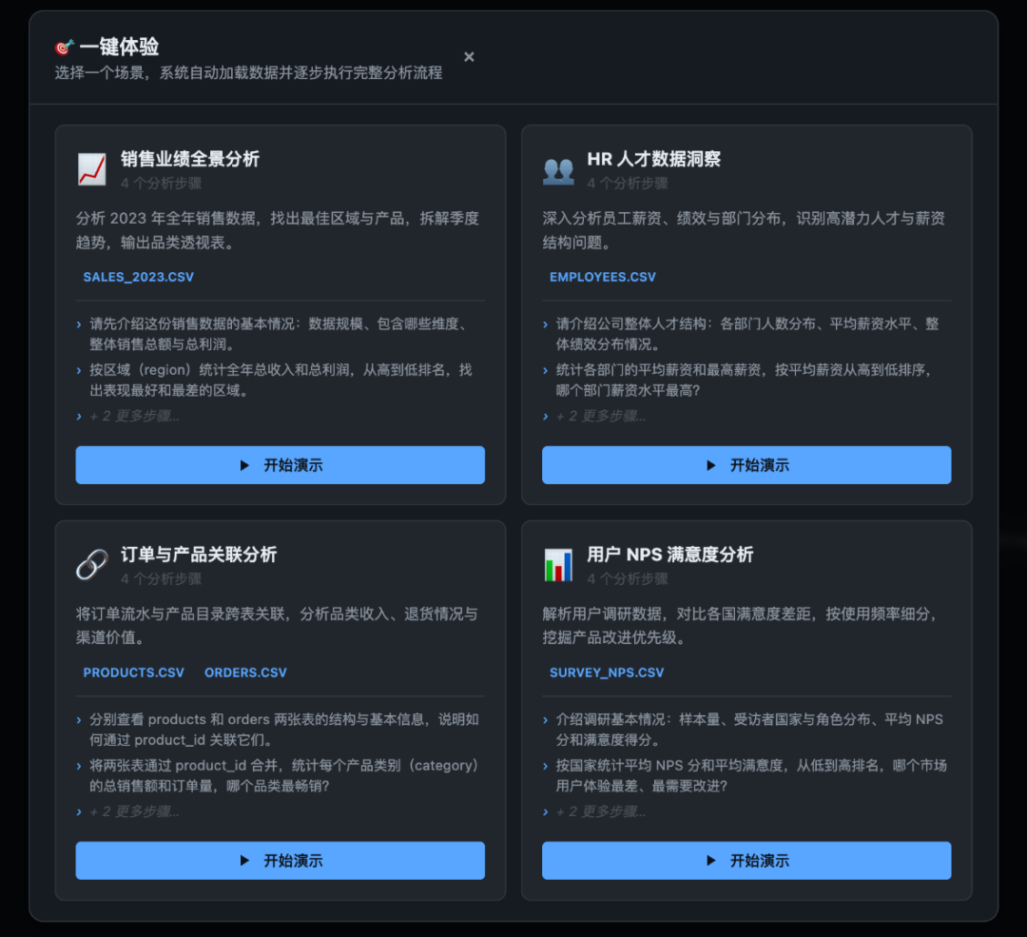
Task: Click the SURVEY_NPS.CSV file tag
Action: 607,673
